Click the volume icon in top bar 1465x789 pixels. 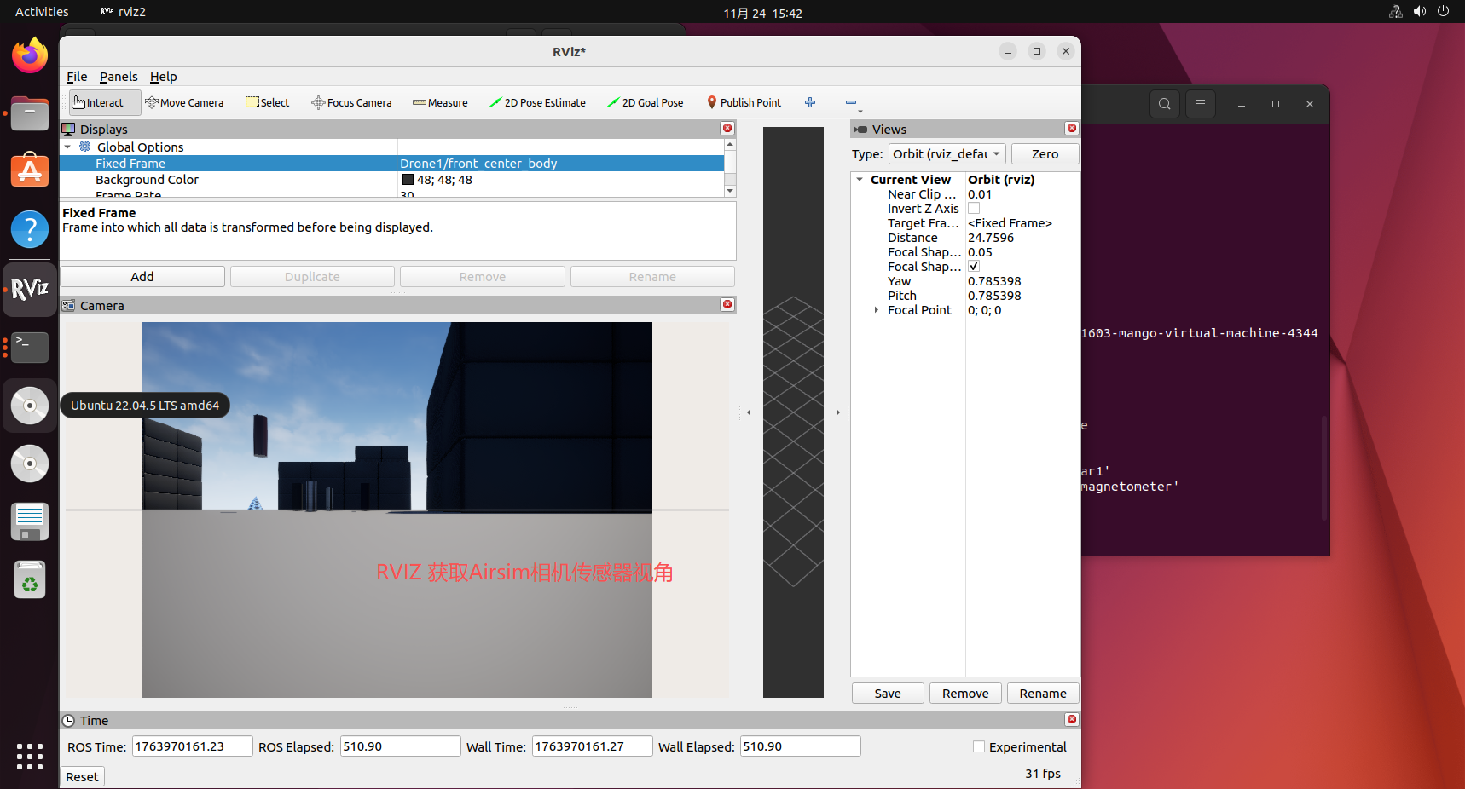[1420, 12]
